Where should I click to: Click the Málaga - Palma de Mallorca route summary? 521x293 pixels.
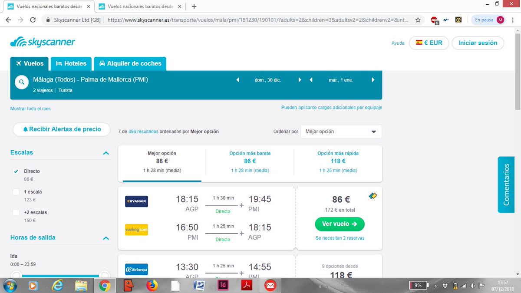91,80
